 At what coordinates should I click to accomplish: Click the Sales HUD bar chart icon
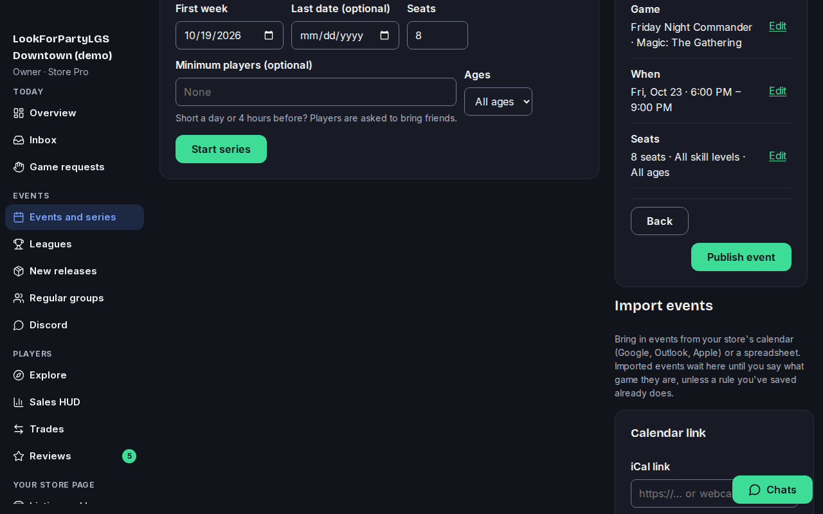point(19,402)
